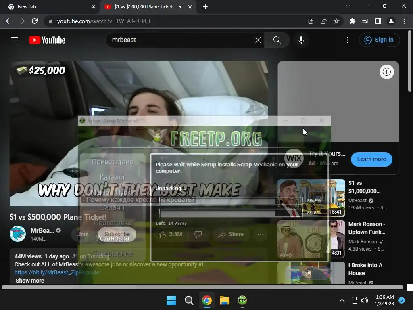Expand description with Show more
The height and width of the screenshot is (310, 413).
(x=30, y=281)
